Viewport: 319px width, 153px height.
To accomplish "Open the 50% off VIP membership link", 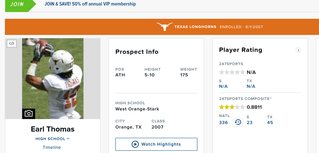I will pyautogui.click(x=90, y=4).
